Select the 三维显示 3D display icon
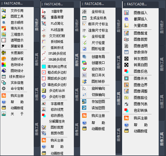166x156 pixels. (x=4, y=34)
